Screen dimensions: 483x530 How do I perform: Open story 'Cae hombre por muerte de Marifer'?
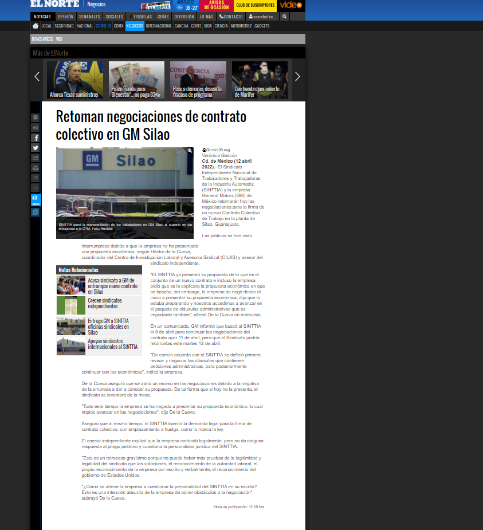coord(260,80)
